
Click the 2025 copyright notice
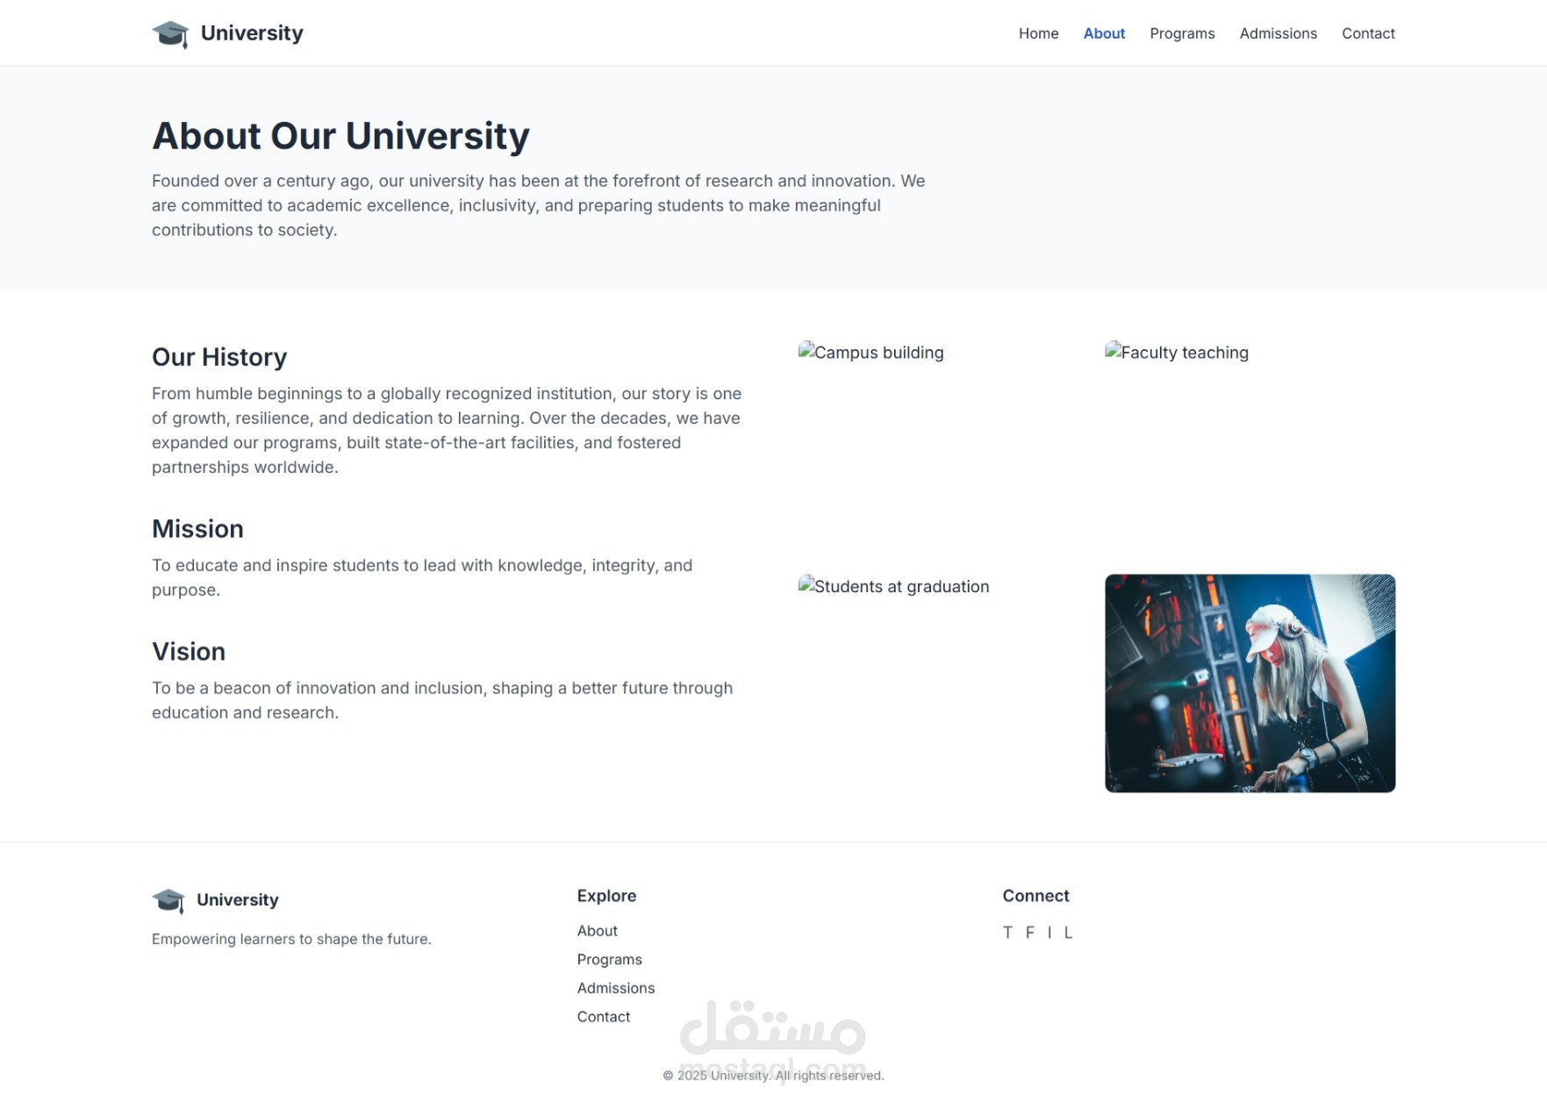tap(773, 1076)
